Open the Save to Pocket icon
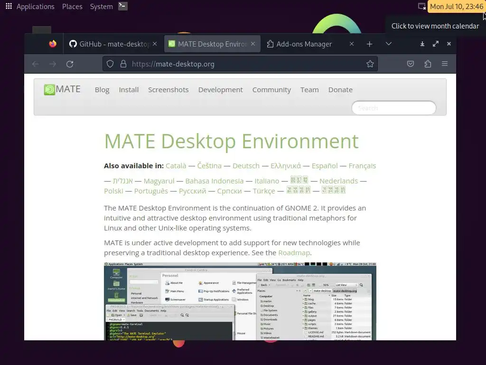 click(411, 64)
